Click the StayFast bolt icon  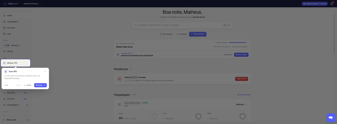4,99
